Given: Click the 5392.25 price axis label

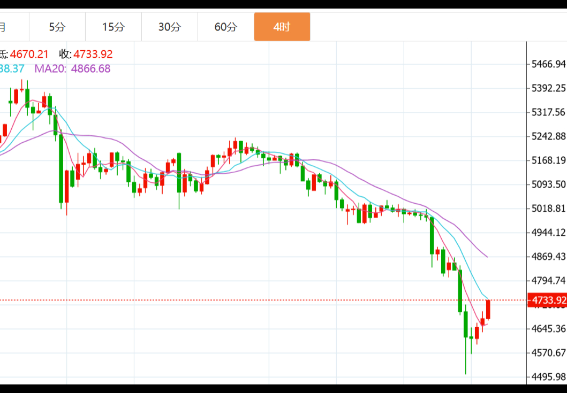Looking at the screenshot, I should pos(548,88).
